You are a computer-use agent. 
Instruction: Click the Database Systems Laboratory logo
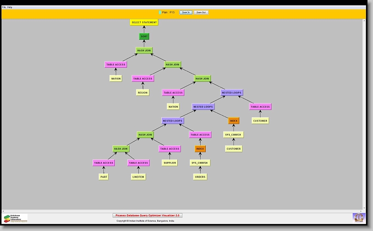tap(16, 218)
